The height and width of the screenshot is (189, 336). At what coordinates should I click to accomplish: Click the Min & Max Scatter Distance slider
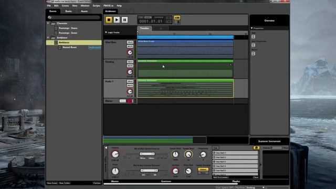pos(149,171)
